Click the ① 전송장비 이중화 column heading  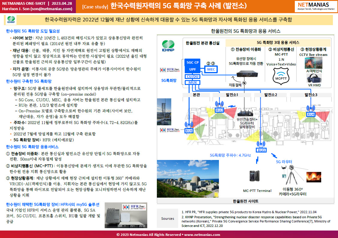pos(246,49)
